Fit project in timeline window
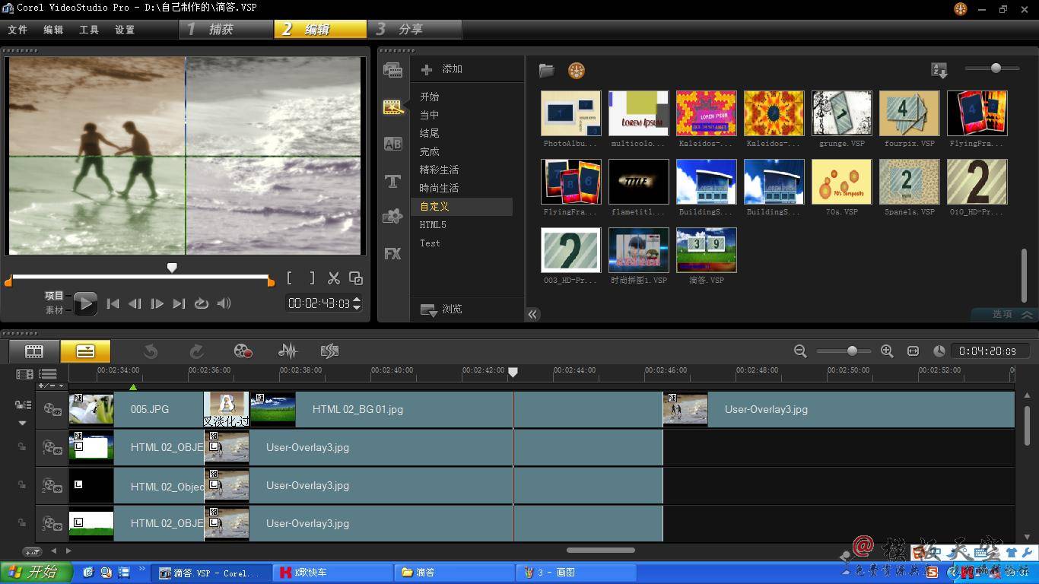The image size is (1039, 584). click(913, 351)
